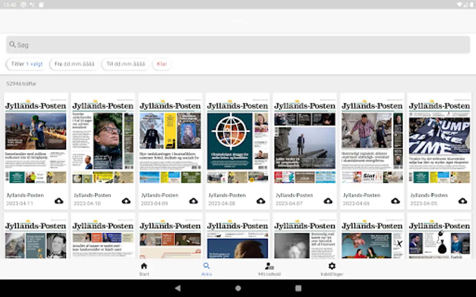Click the 2023-04-08 date label
Viewport: 476px width, 297px height.
pos(222,204)
